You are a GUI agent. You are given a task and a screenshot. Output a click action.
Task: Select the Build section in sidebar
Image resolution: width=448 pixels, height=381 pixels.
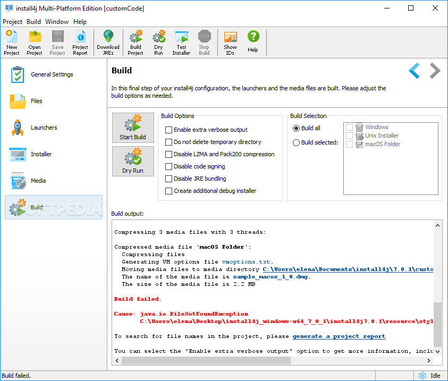pyautogui.click(x=54, y=207)
